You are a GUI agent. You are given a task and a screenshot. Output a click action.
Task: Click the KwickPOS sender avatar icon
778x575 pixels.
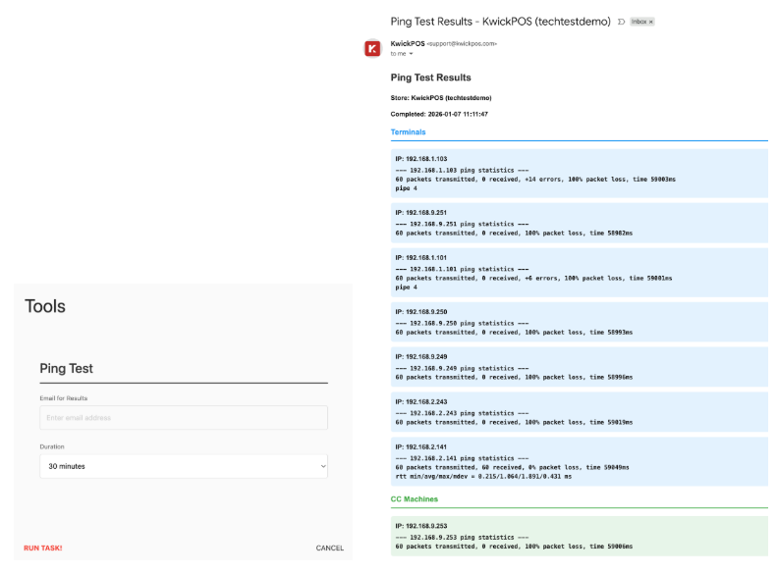(372, 49)
